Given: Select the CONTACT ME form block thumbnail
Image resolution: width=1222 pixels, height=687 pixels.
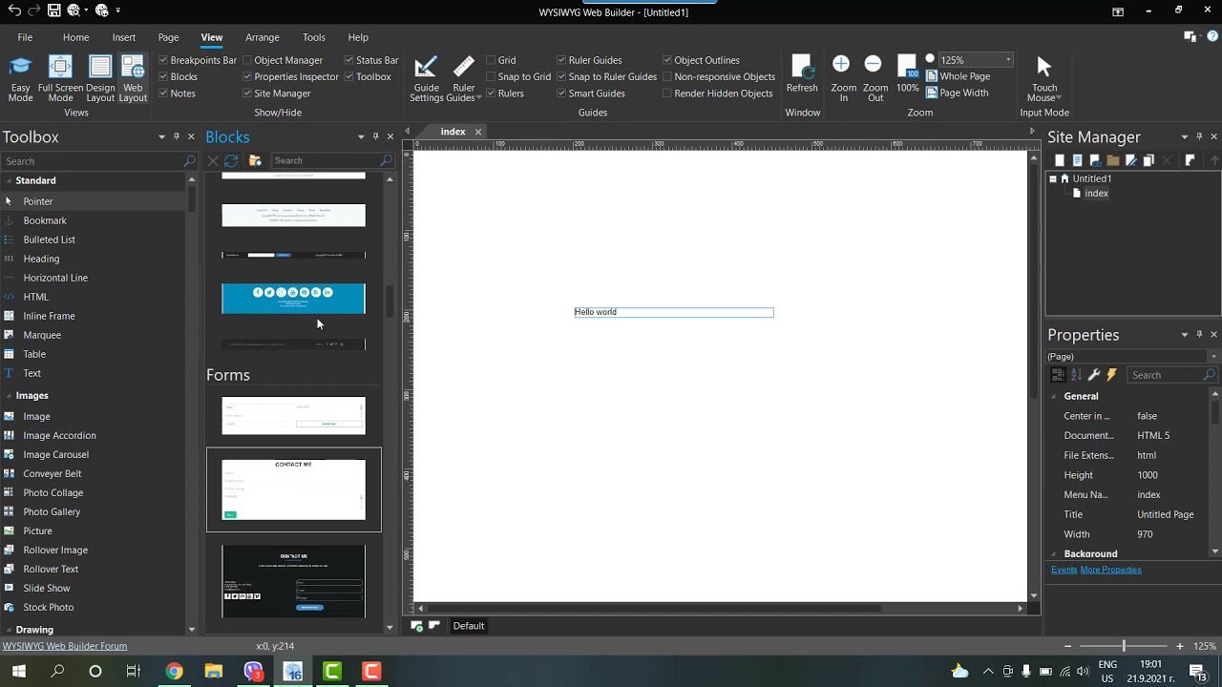Looking at the screenshot, I should [x=294, y=489].
